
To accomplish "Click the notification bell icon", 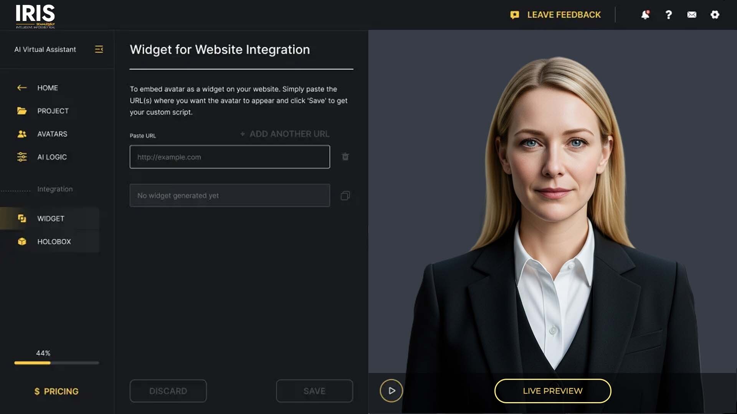I will pos(645,15).
